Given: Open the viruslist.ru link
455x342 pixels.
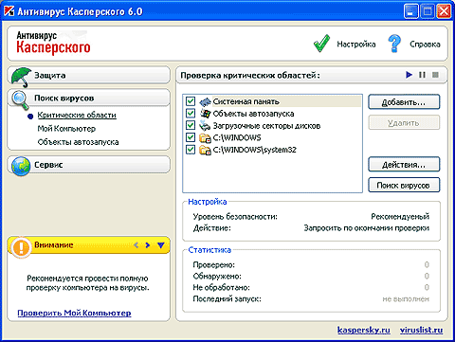Looking at the screenshot, I should pyautogui.click(x=421, y=331).
